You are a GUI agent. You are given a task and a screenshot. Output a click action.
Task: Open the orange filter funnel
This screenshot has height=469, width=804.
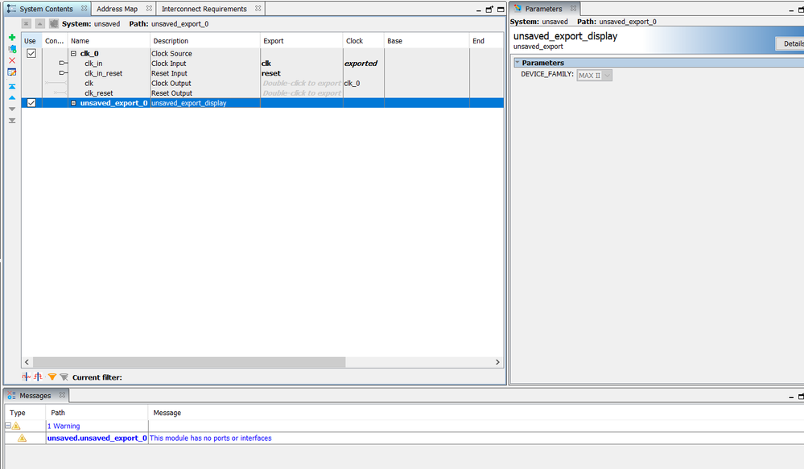coord(52,376)
